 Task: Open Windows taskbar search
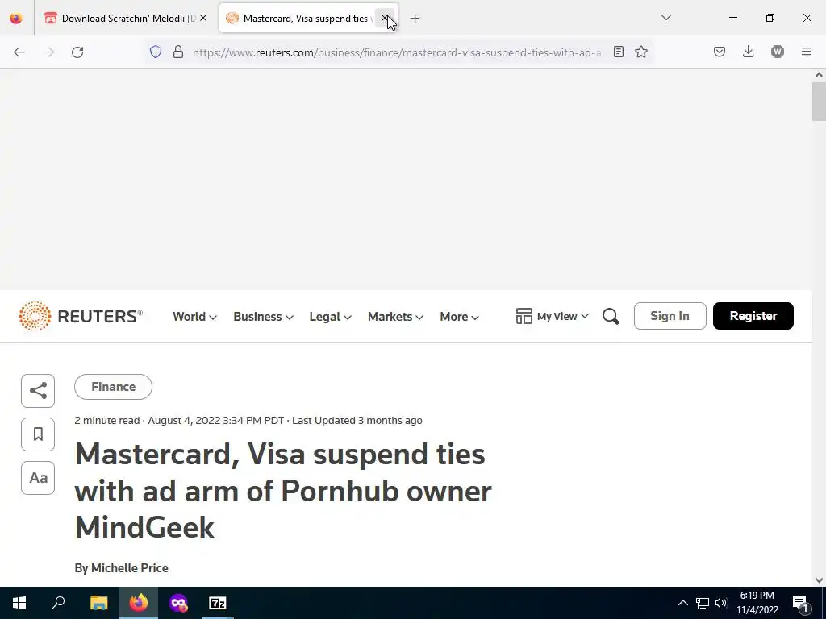coord(58,603)
